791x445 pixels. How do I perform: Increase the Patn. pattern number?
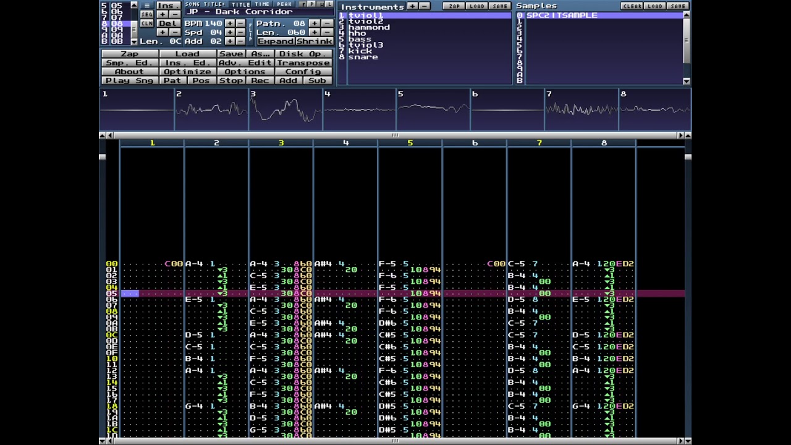click(x=315, y=23)
